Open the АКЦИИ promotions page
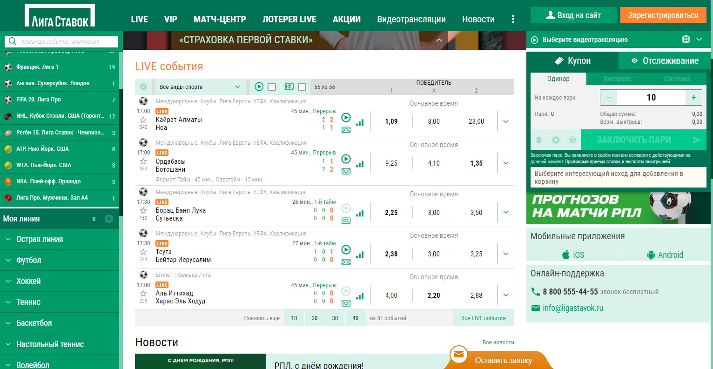 [347, 19]
